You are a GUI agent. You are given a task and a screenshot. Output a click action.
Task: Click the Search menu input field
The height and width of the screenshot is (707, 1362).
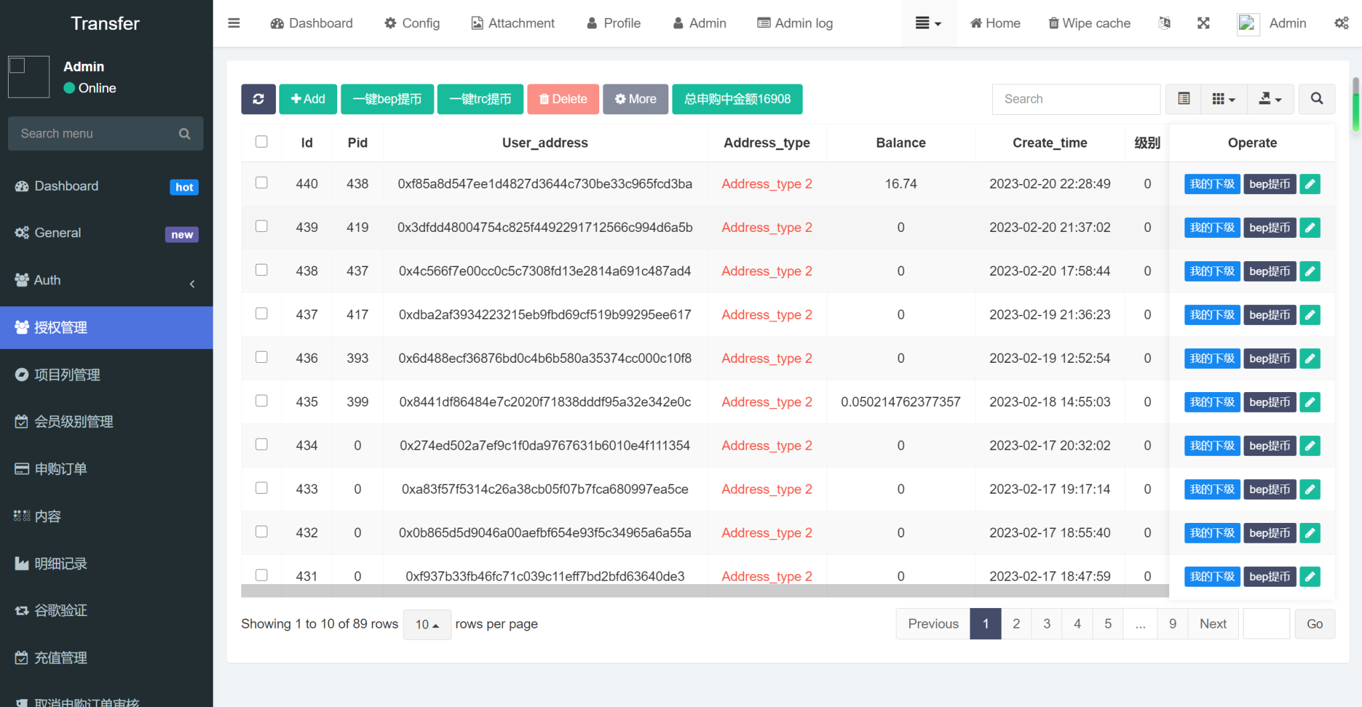coord(96,134)
